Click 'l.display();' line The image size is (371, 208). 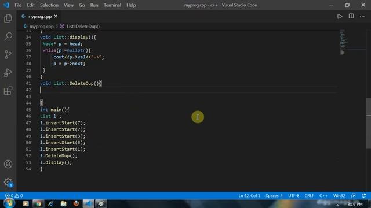pyautogui.click(x=56, y=162)
